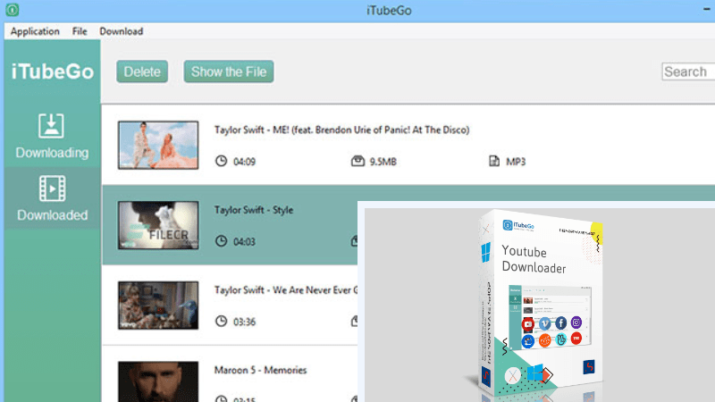Click the file format icon beside MP3
The width and height of the screenshot is (715, 402).
[494, 161]
